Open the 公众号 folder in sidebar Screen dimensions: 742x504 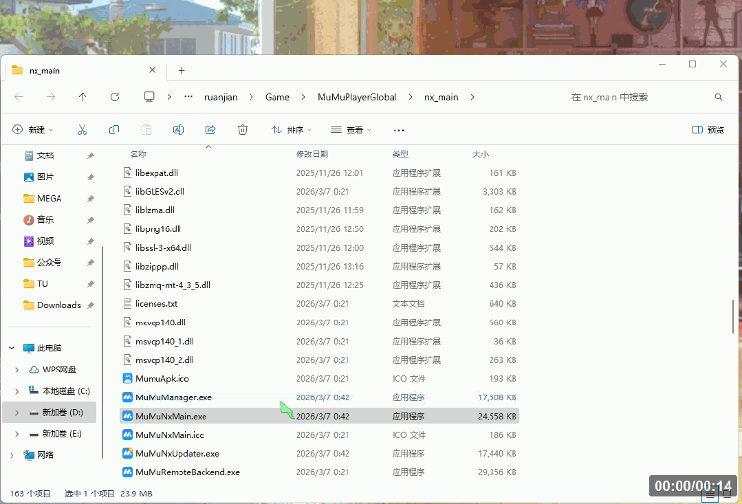pos(42,262)
